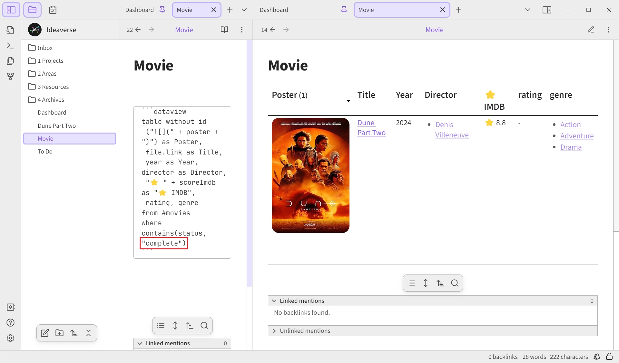Viewport: 619px width, 363px height.
Task: Click the new note icon
Action: click(x=45, y=333)
